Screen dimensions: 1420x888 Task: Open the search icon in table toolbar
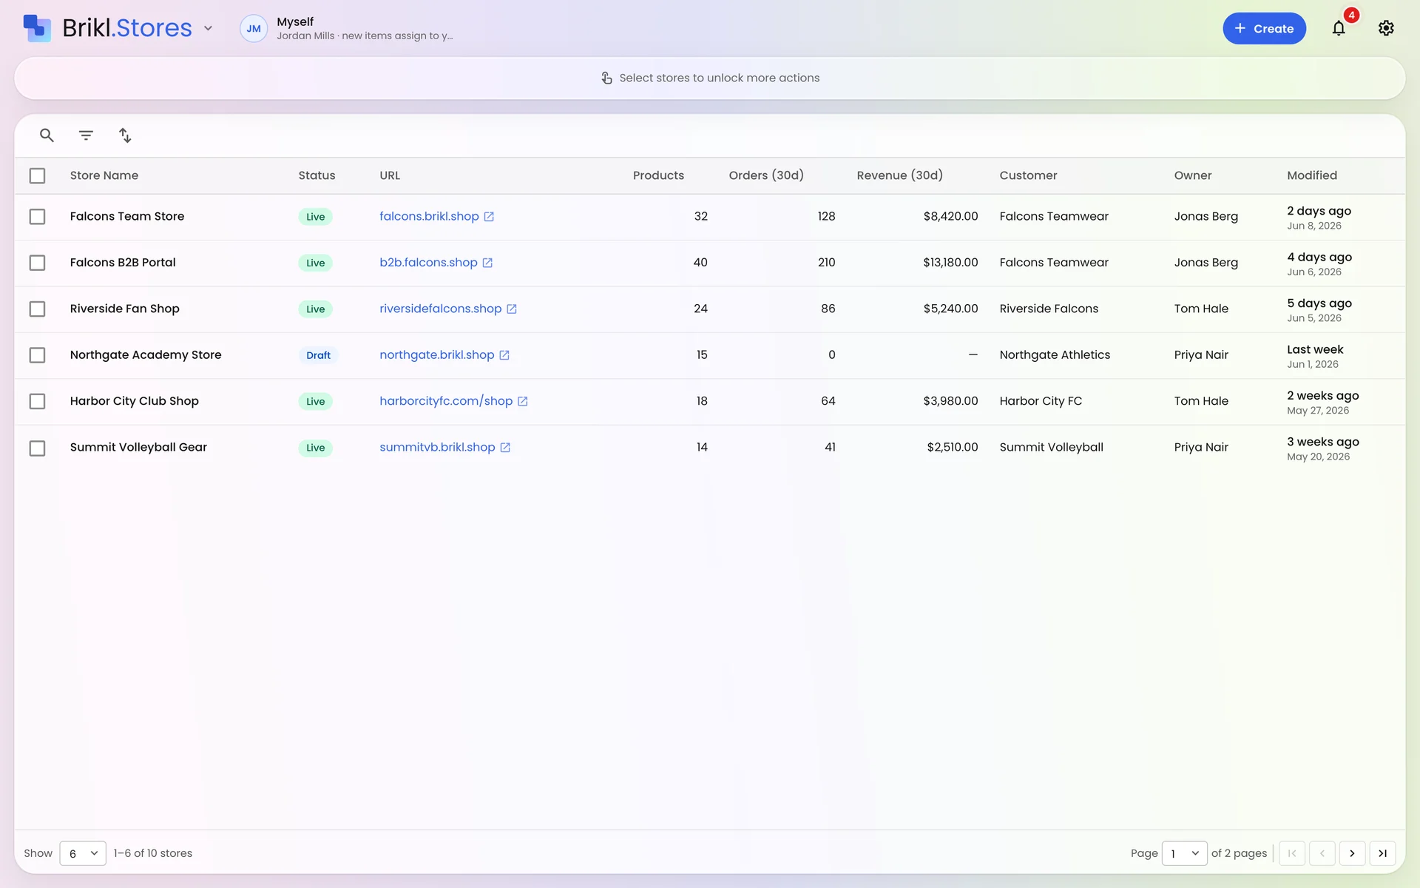[x=47, y=135]
